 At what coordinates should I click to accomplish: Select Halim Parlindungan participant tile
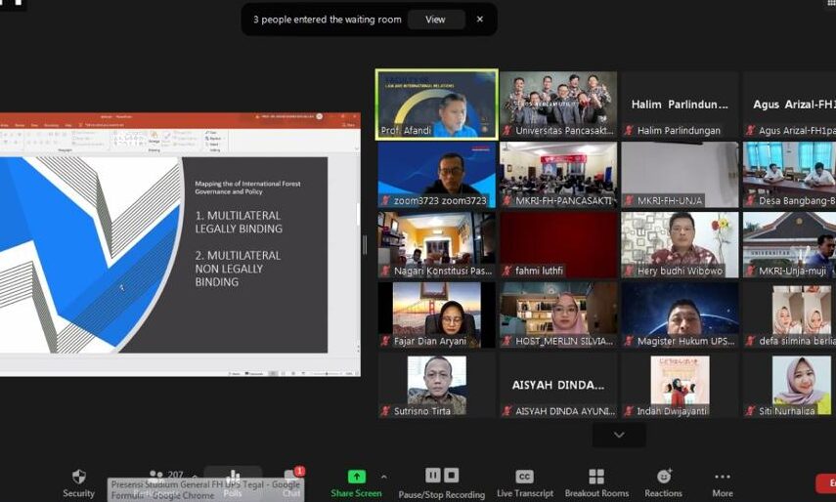(x=680, y=105)
